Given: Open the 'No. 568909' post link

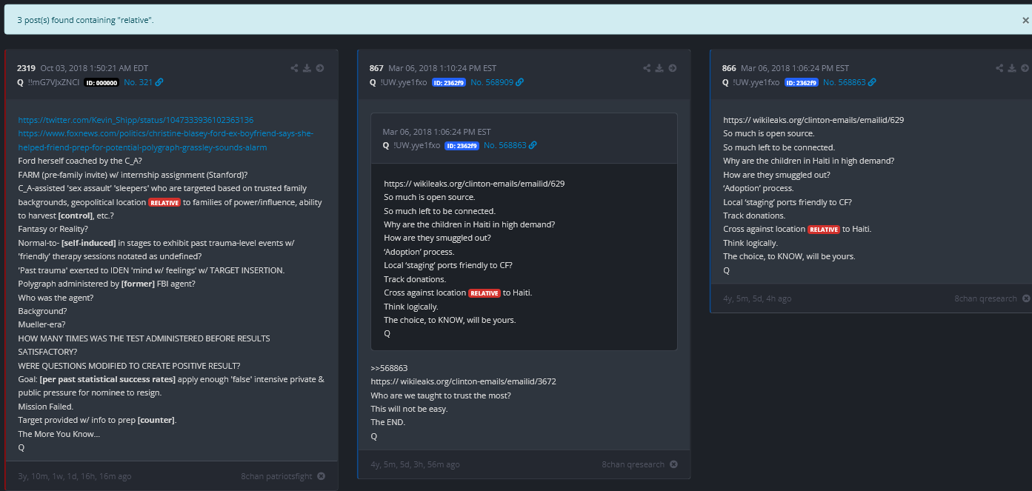Looking at the screenshot, I should [492, 82].
